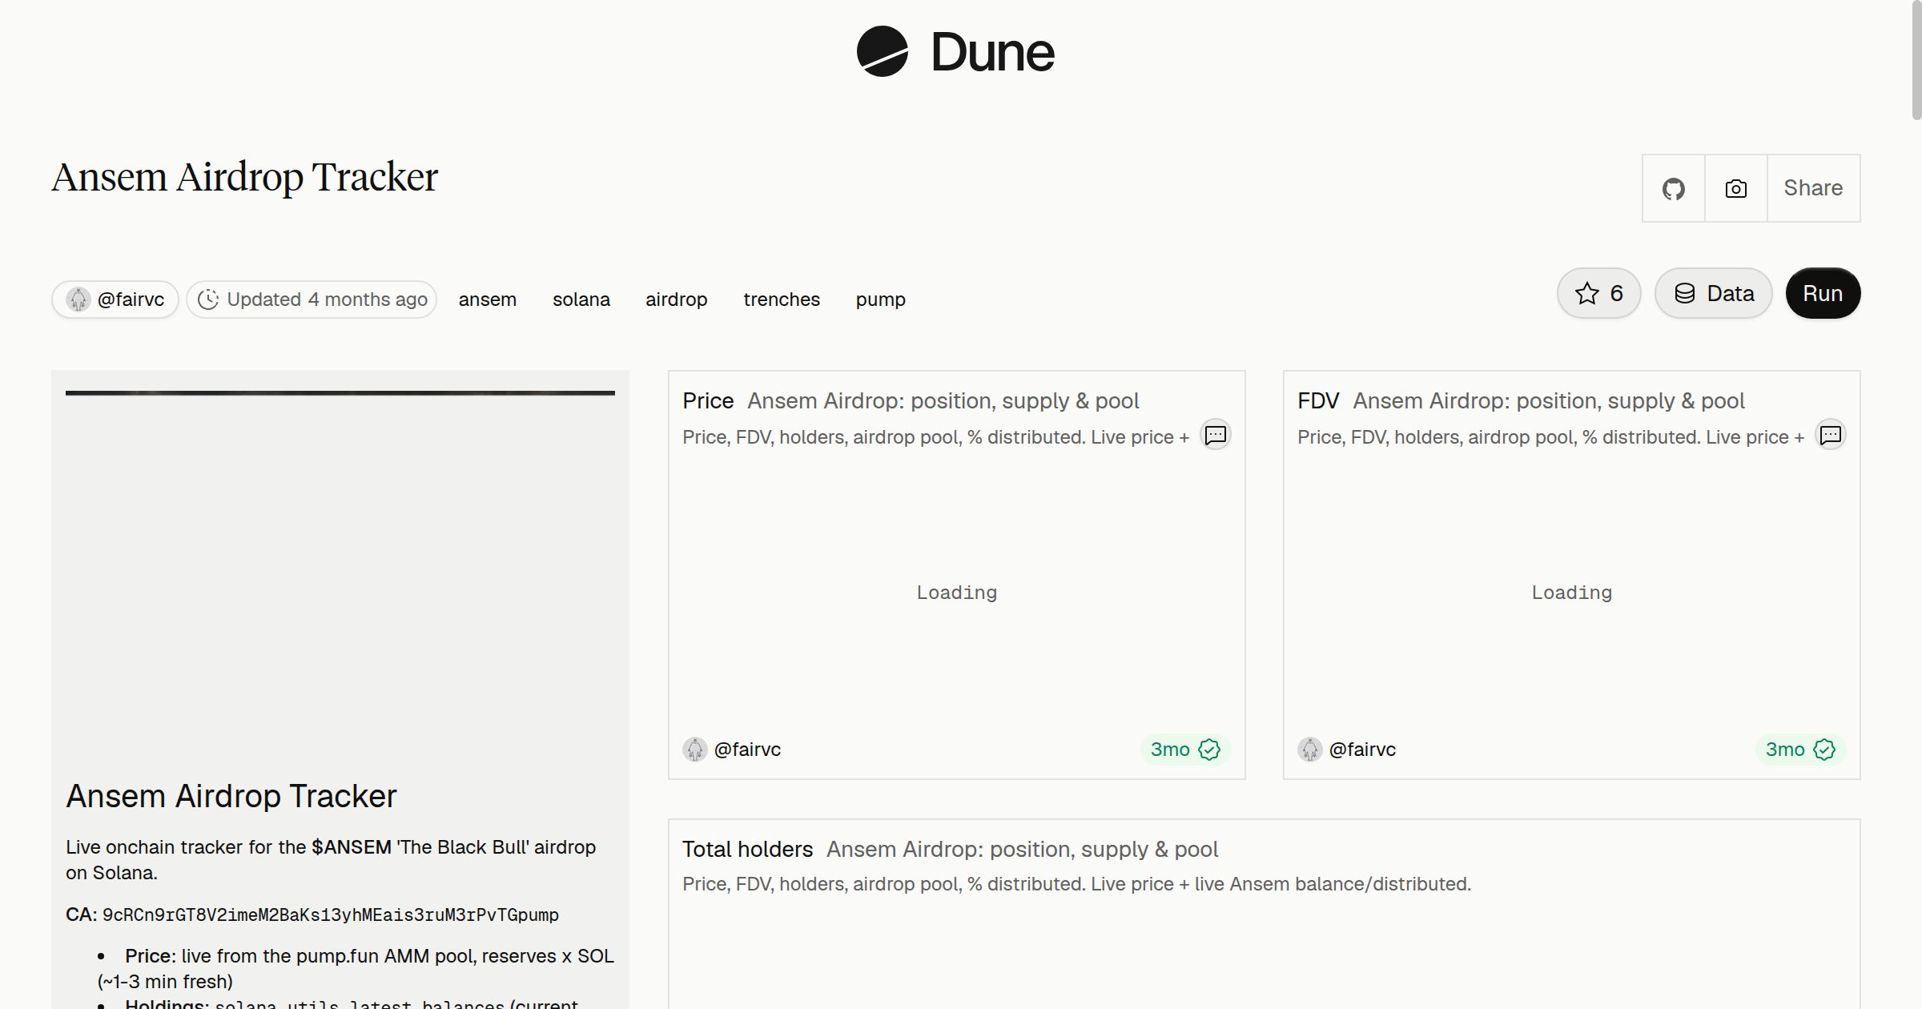Select the pump tag
1922x1009 pixels.
point(881,299)
